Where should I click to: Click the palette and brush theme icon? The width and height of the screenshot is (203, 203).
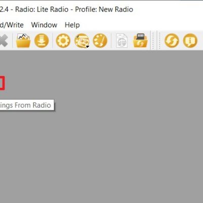click(100, 41)
